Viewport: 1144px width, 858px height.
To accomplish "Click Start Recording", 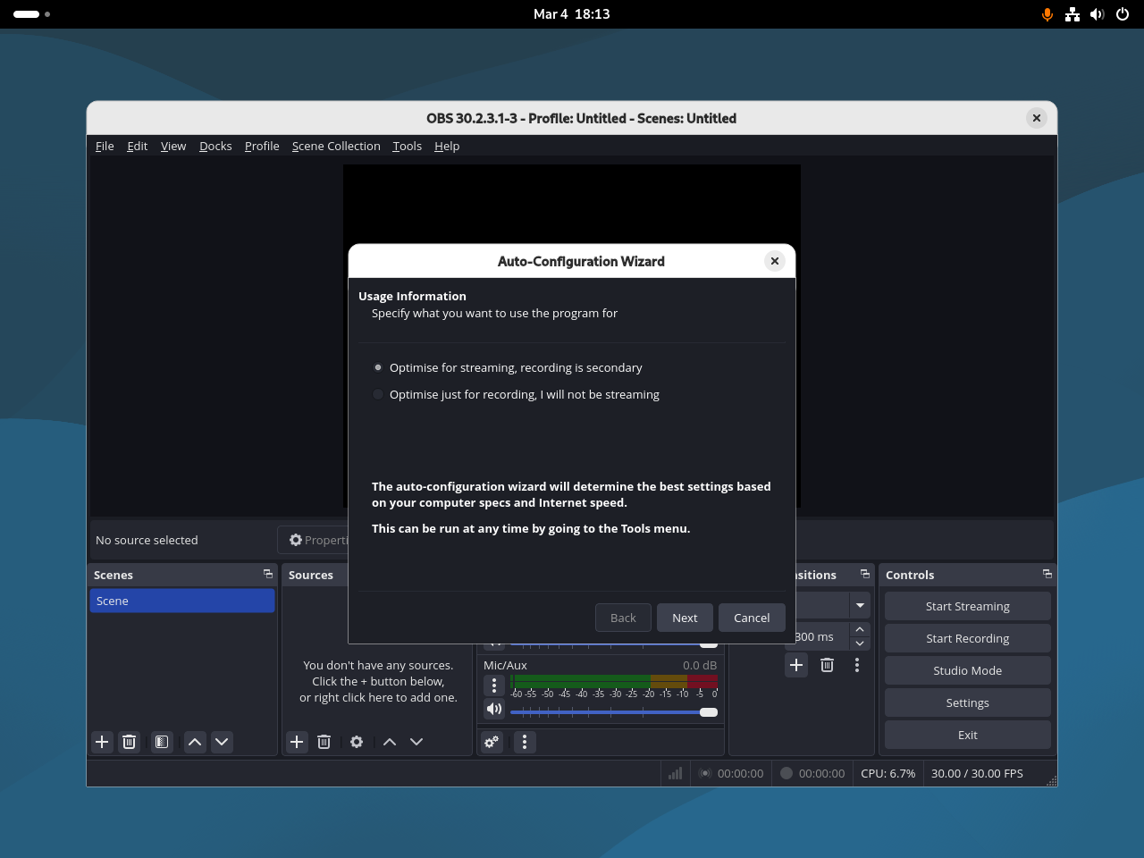I will click(967, 638).
